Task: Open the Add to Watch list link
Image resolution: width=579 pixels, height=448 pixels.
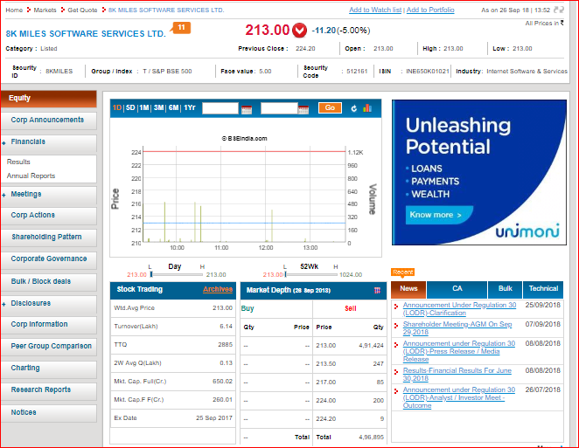Action: pos(375,10)
